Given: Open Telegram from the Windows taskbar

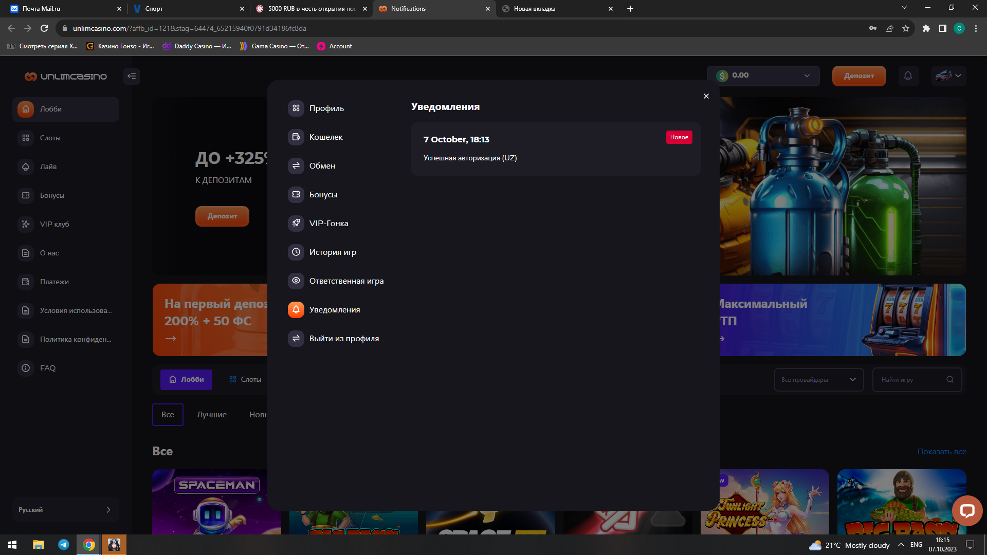Looking at the screenshot, I should [64, 545].
